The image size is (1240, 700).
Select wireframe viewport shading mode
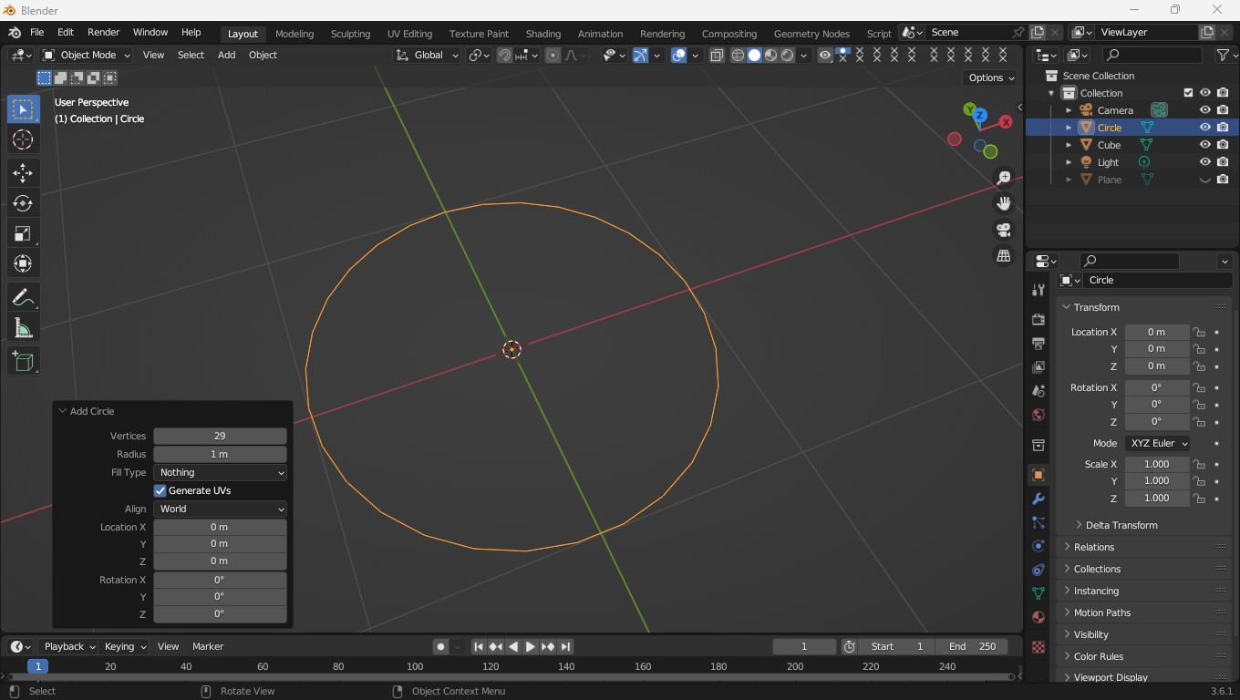tap(738, 55)
